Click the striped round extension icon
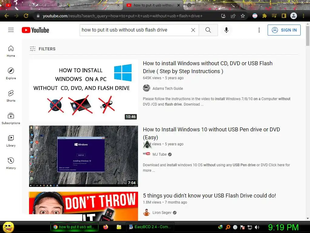The height and width of the screenshot is (233, 310). (255, 16)
